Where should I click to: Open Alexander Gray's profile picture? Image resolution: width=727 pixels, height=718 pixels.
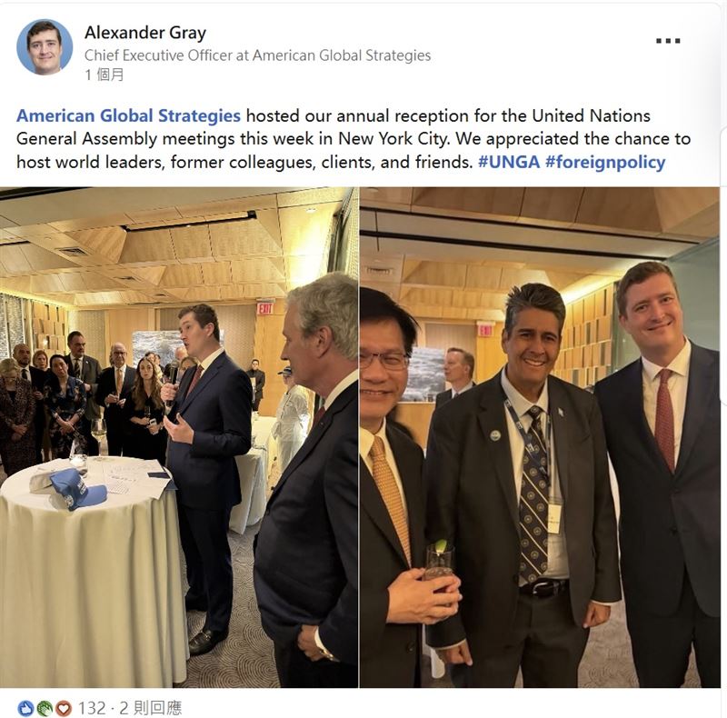tap(45, 47)
